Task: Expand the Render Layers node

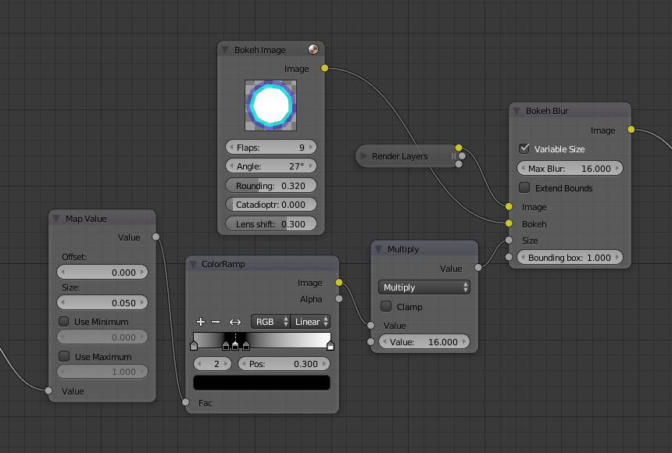Action: [364, 156]
